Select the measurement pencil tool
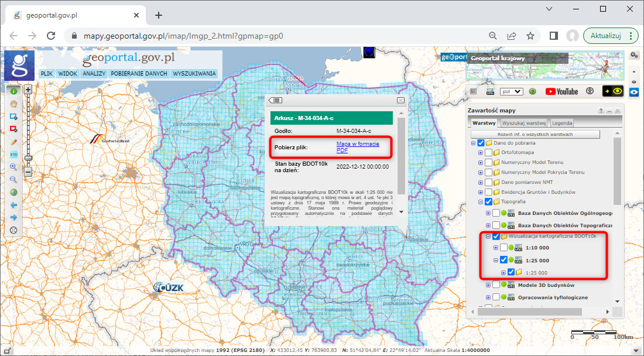 point(13,141)
